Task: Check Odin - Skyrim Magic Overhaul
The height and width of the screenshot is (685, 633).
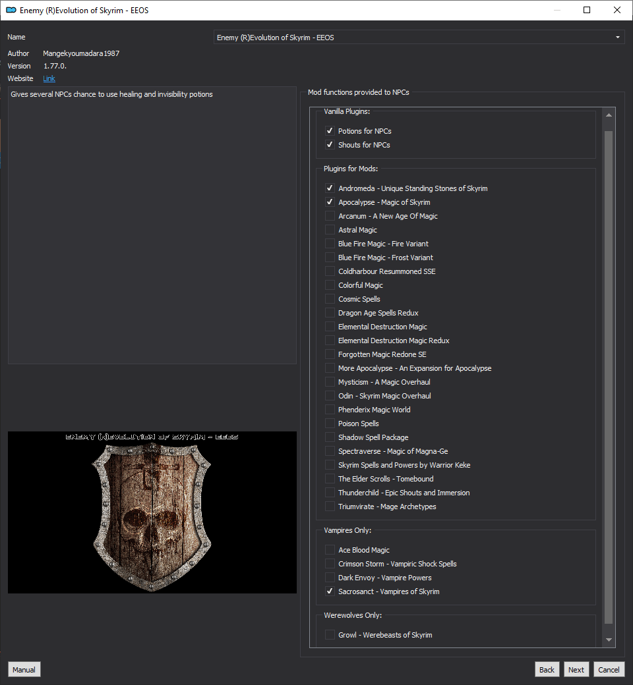Action: (330, 396)
